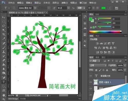
Task: Click the 16.67% zoom field
Action: click(x=11, y=95)
